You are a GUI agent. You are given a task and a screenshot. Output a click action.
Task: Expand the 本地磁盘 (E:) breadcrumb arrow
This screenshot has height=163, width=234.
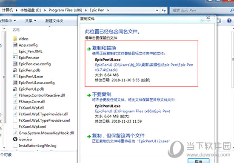[45, 10]
